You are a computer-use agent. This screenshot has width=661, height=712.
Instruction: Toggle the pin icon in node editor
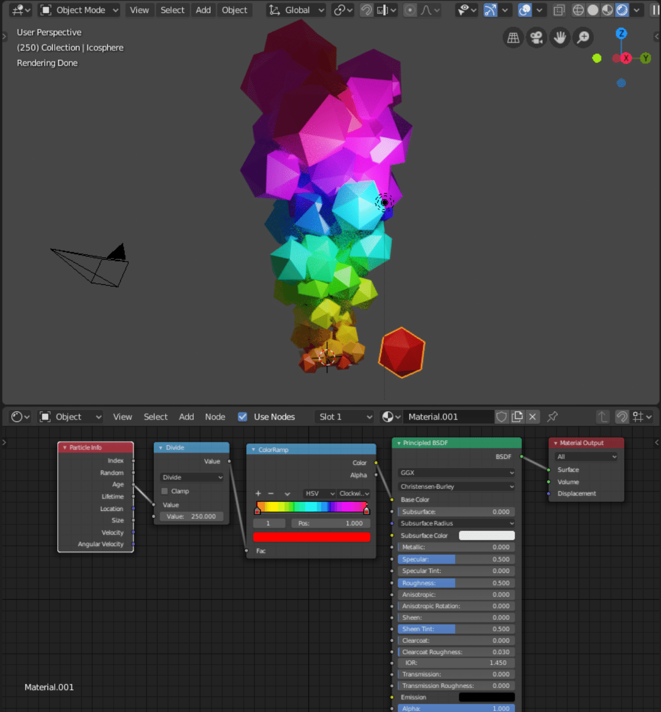click(x=552, y=417)
